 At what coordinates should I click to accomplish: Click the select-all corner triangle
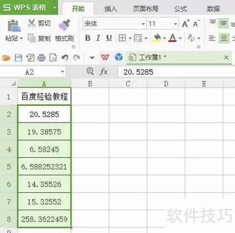point(13,84)
